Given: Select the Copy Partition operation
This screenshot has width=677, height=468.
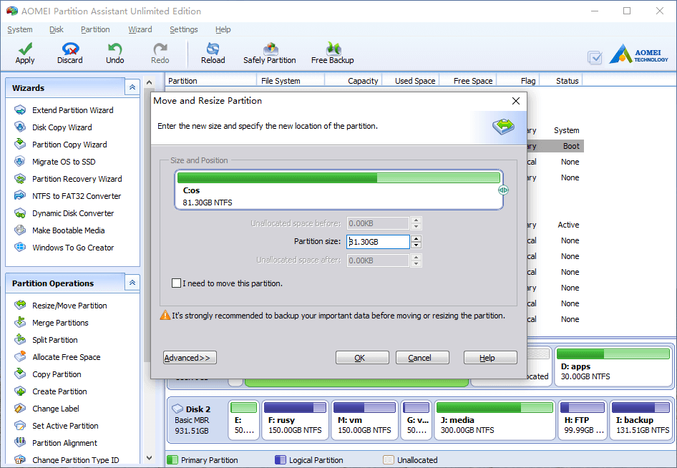Looking at the screenshot, I should coord(57,374).
